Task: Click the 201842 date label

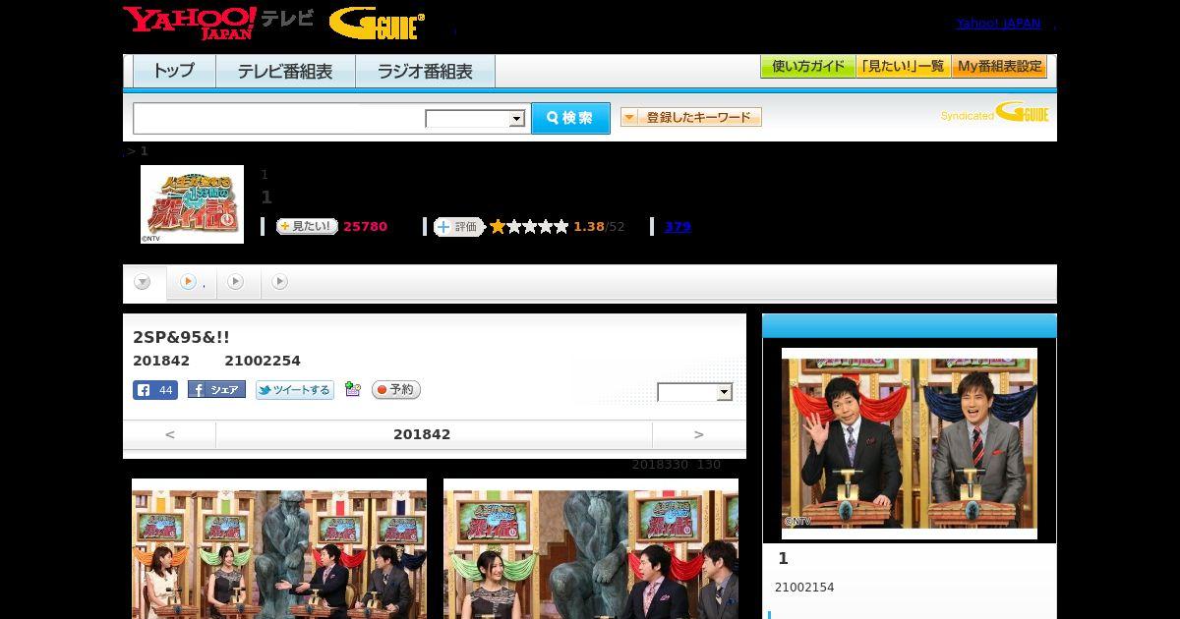Action: (x=422, y=434)
